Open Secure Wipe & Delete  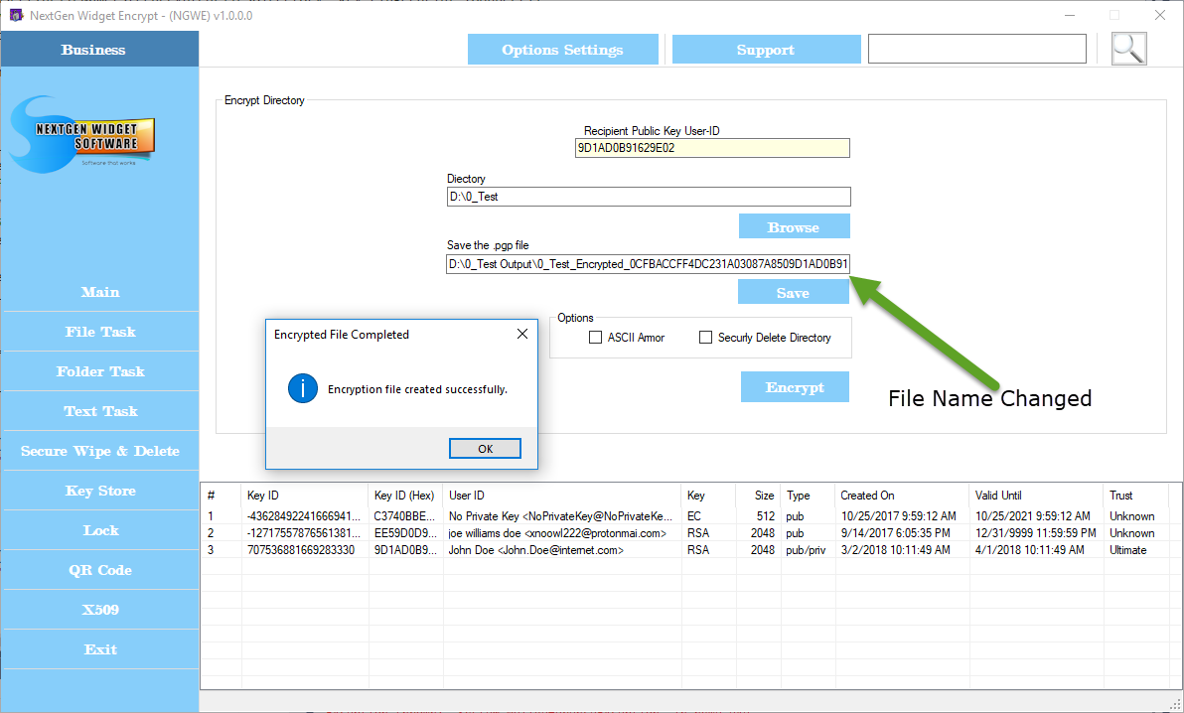(100, 451)
